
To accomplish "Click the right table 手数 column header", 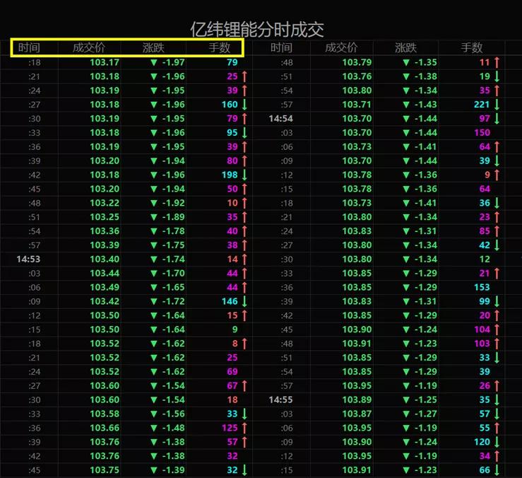I will coord(472,47).
